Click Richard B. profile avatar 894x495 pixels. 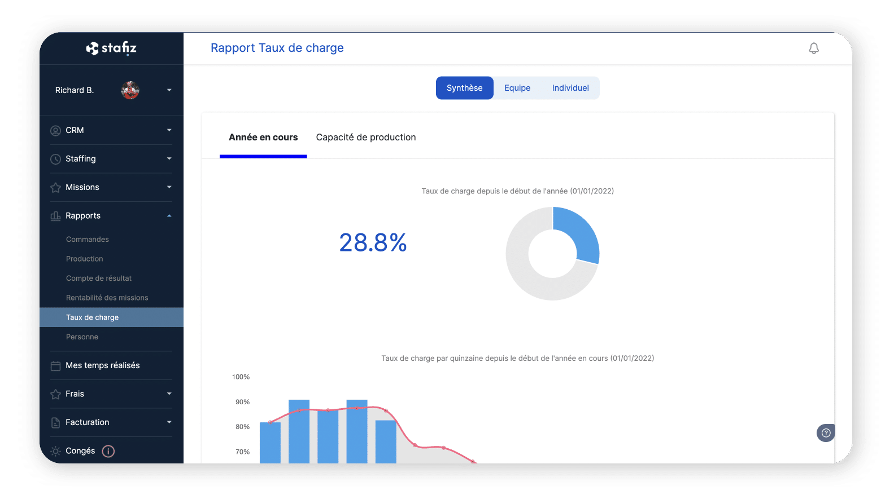click(x=130, y=90)
